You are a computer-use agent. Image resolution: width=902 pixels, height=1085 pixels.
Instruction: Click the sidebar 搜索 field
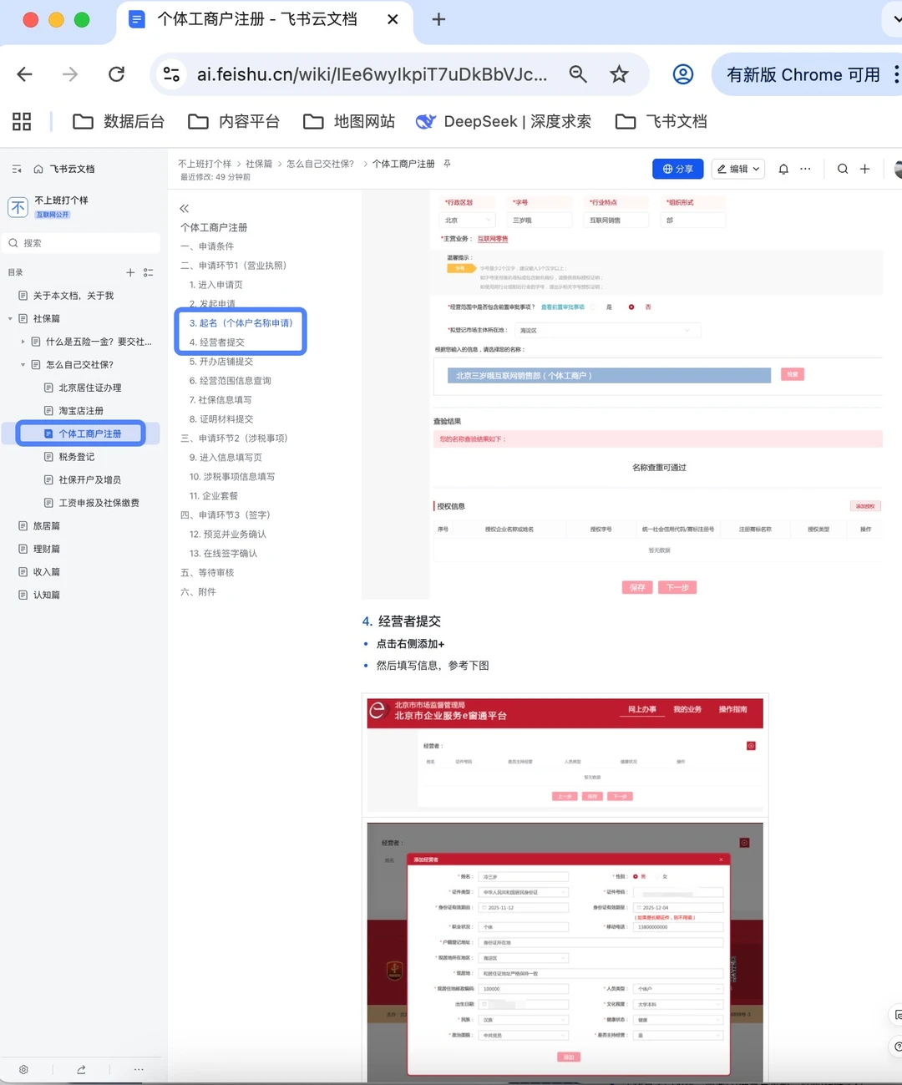tap(82, 243)
